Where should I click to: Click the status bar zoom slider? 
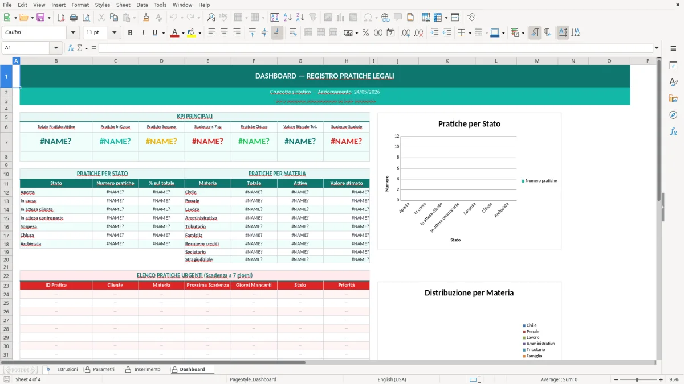pyautogui.click(x=637, y=379)
